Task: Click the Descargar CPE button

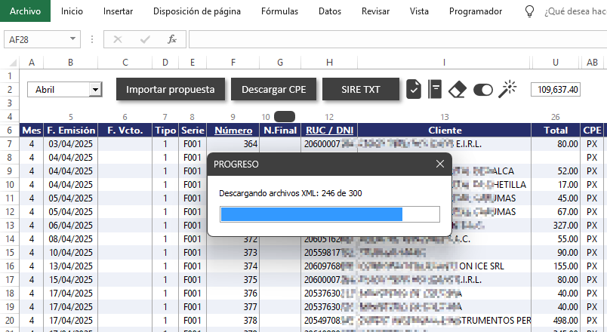Action: [x=274, y=89]
